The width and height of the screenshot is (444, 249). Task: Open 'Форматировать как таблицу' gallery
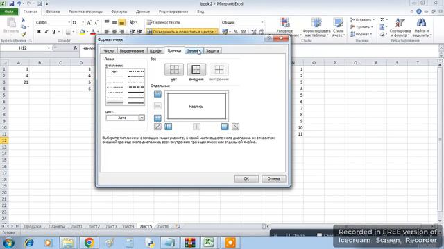click(x=316, y=27)
